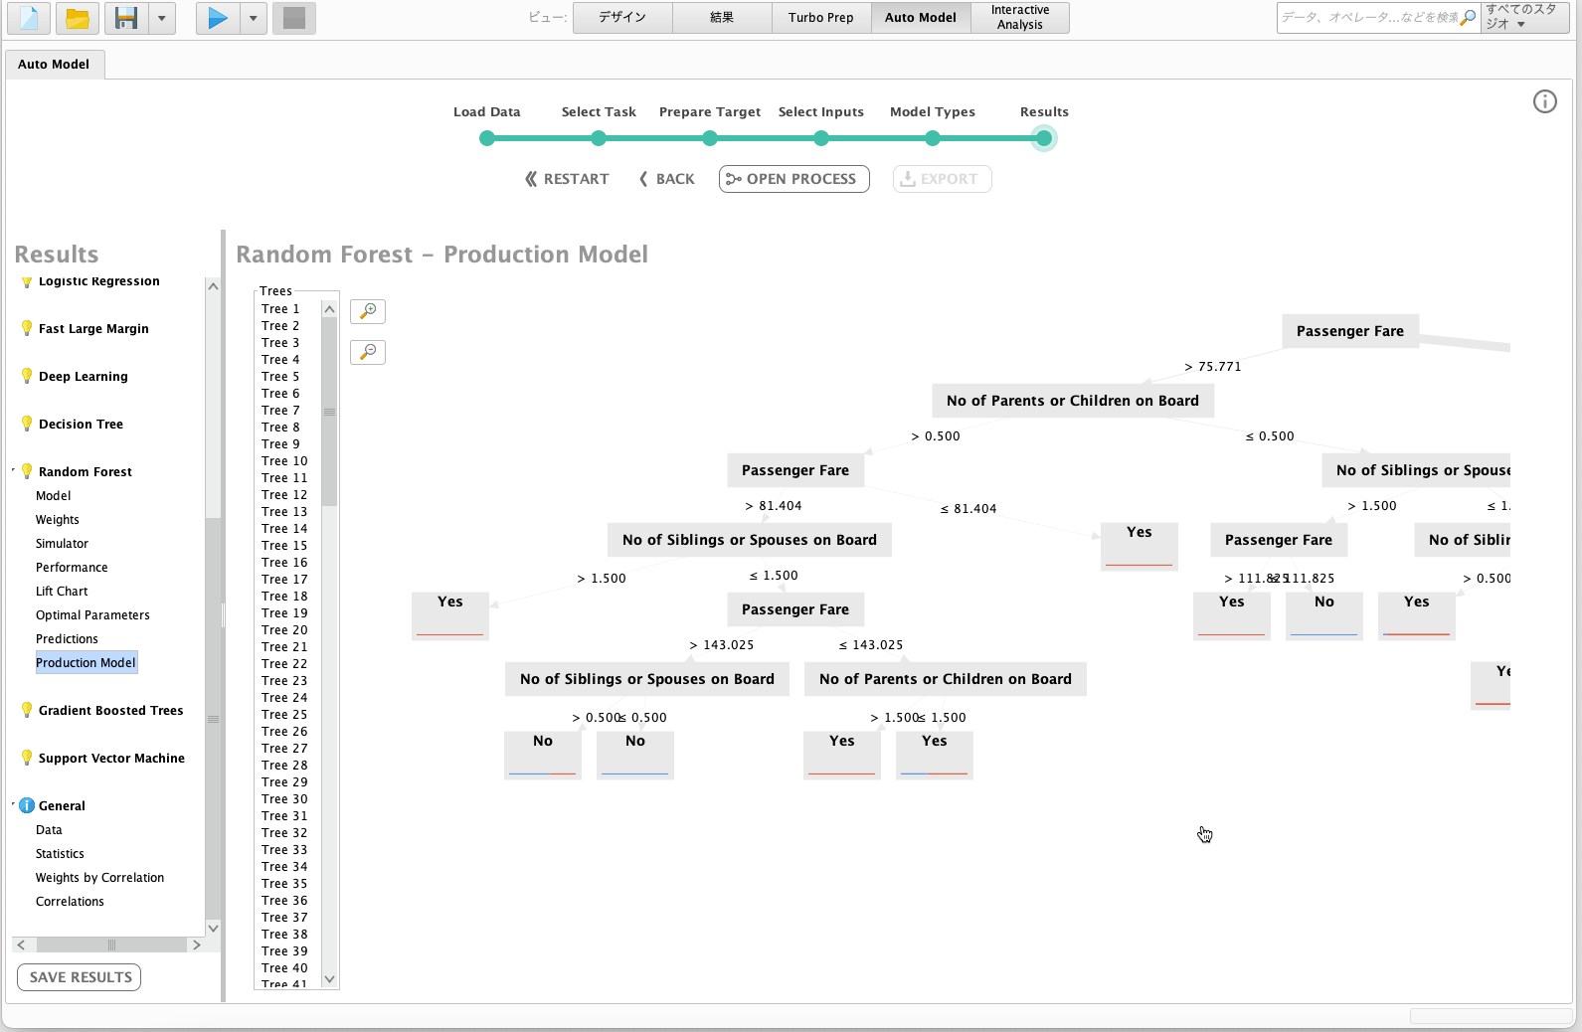The image size is (1582, 1032).
Task: Open the Predictions entry
Action: (x=67, y=638)
